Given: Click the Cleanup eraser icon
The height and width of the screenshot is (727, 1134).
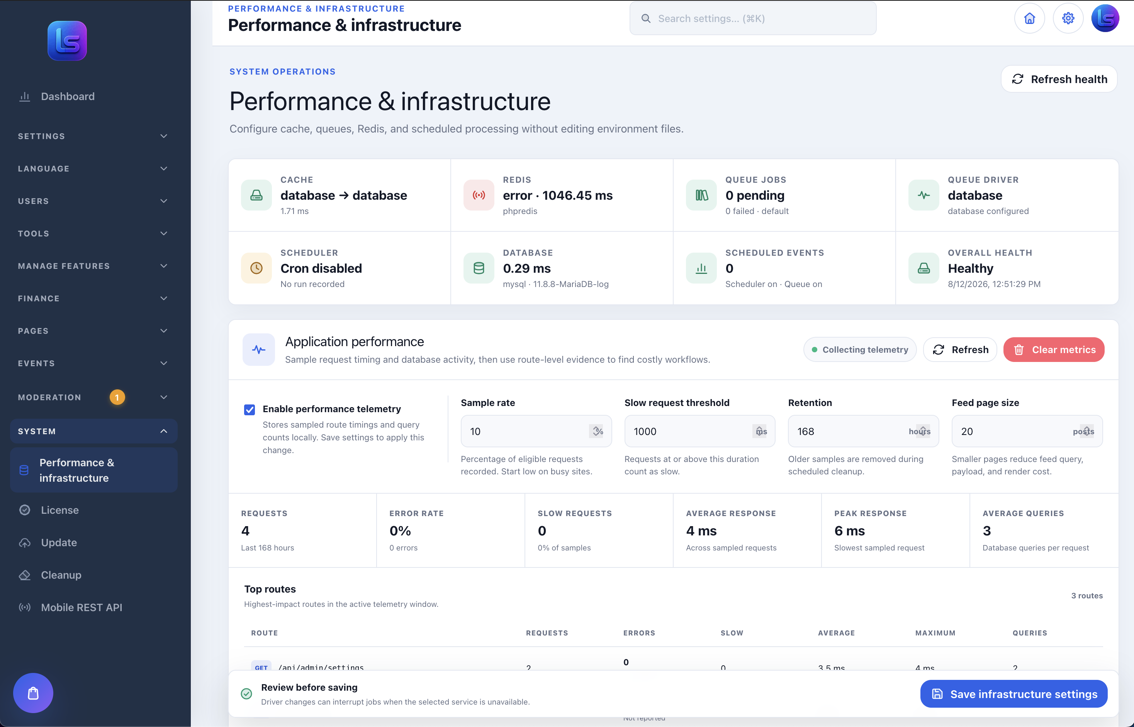Looking at the screenshot, I should [25, 575].
